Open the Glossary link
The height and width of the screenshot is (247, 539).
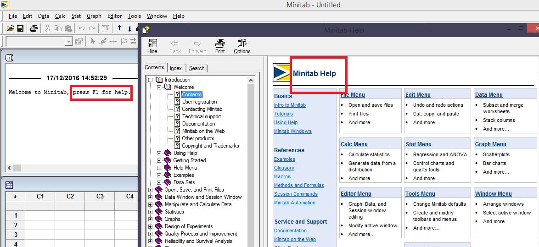point(284,168)
